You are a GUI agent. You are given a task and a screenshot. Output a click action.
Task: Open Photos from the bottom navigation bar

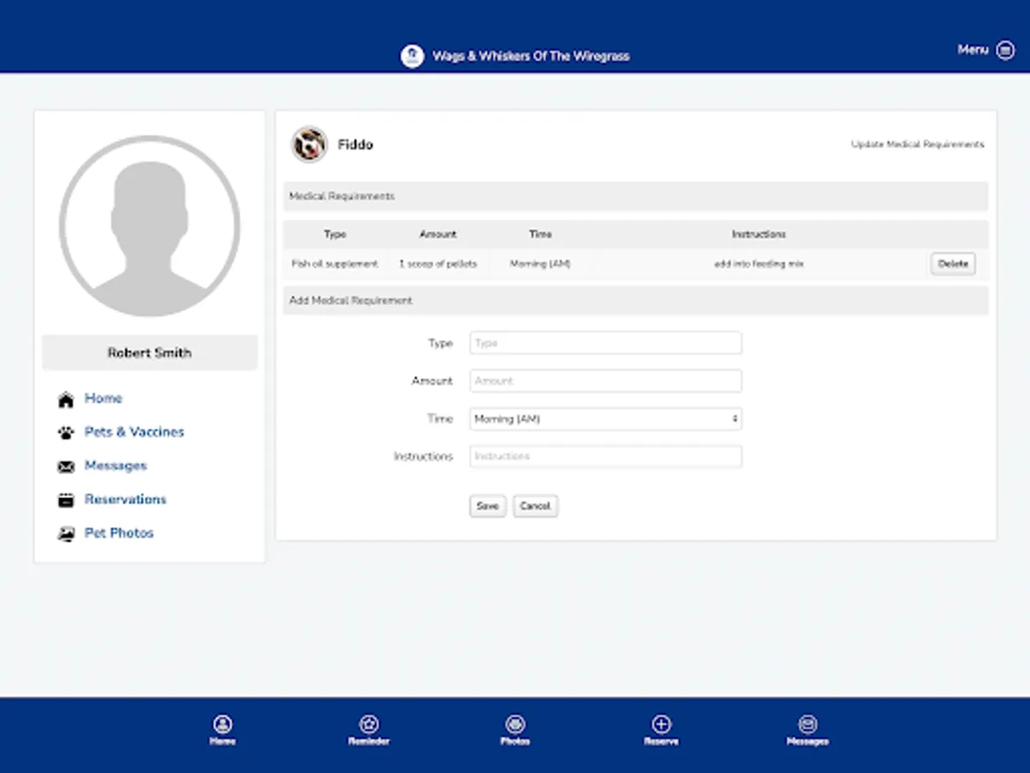(x=514, y=724)
